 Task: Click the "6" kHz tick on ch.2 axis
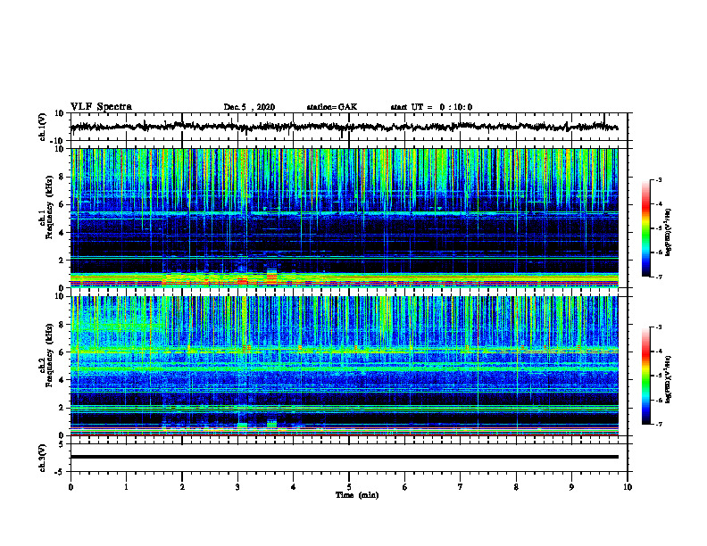pyautogui.click(x=62, y=352)
